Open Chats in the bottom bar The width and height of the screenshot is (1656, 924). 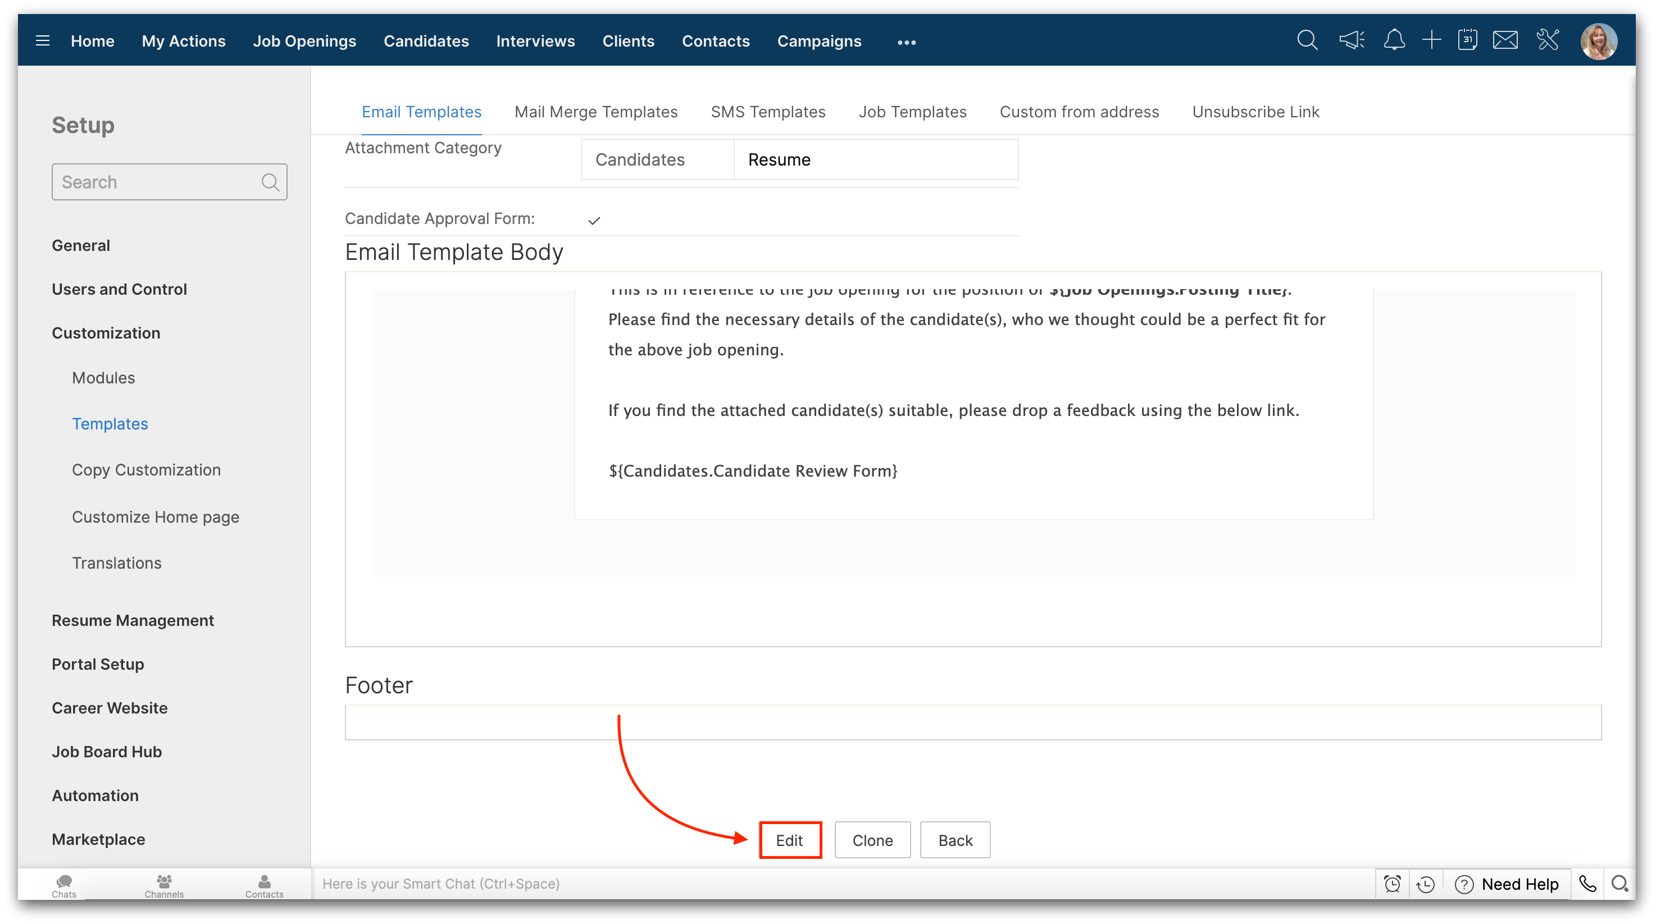63,885
